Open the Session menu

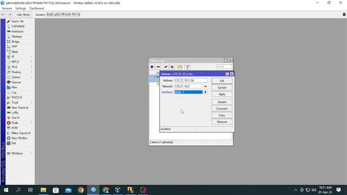point(7,9)
